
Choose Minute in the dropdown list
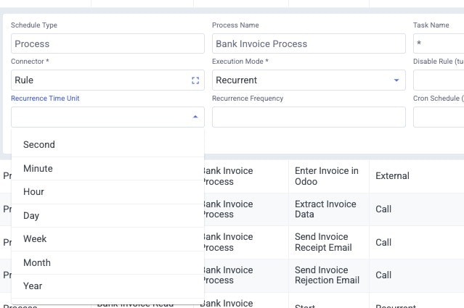pos(107,168)
